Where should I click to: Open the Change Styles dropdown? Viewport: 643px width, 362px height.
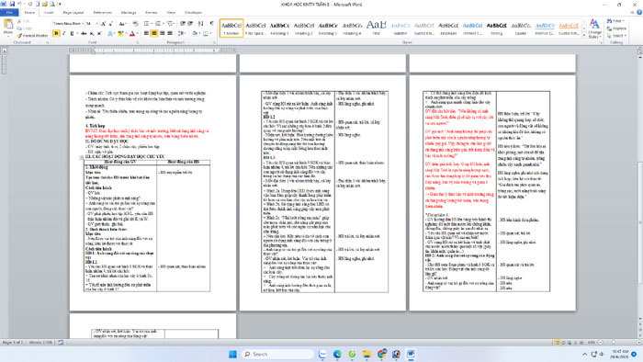pyautogui.click(x=594, y=28)
